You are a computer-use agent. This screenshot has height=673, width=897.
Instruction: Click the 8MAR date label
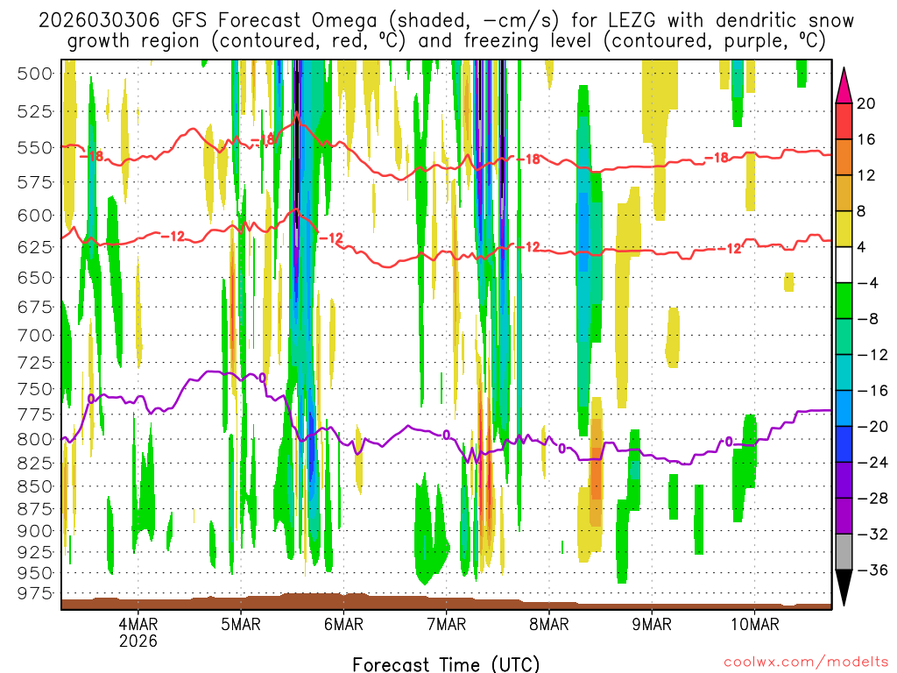pyautogui.click(x=549, y=623)
